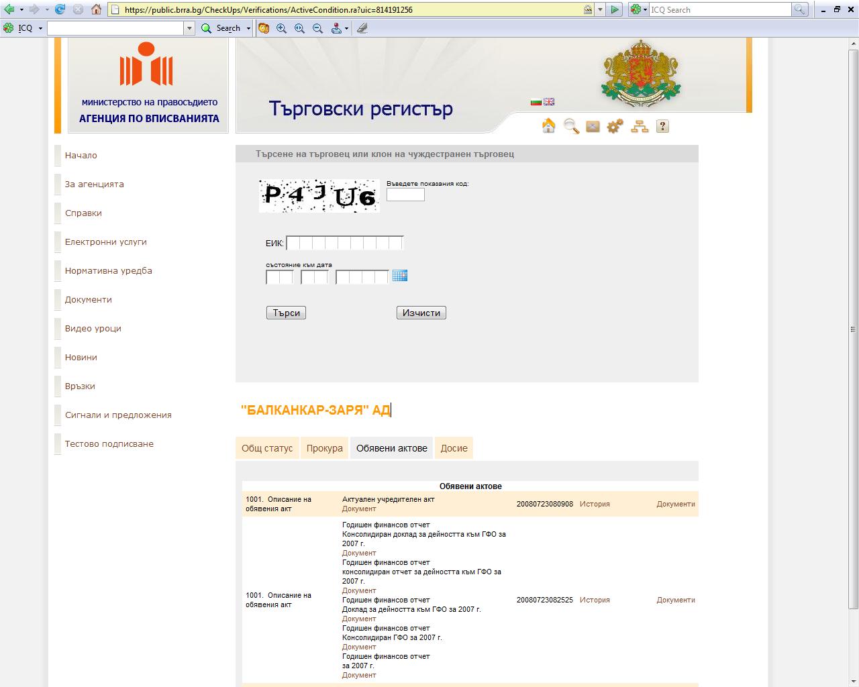This screenshot has height=687, width=859.
Task: Open the browser home page icon
Action: point(96,9)
